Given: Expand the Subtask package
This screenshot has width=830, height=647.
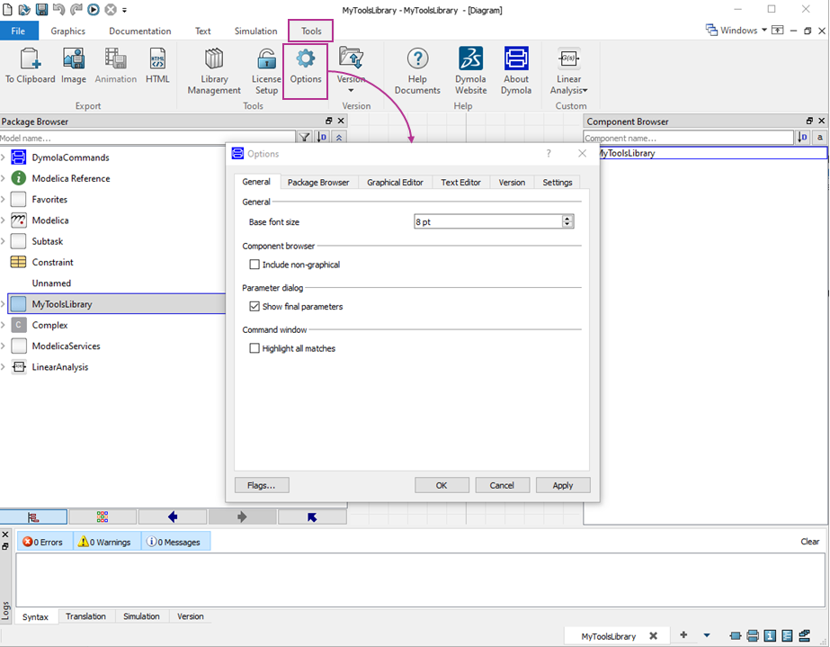Looking at the screenshot, I should (x=4, y=241).
